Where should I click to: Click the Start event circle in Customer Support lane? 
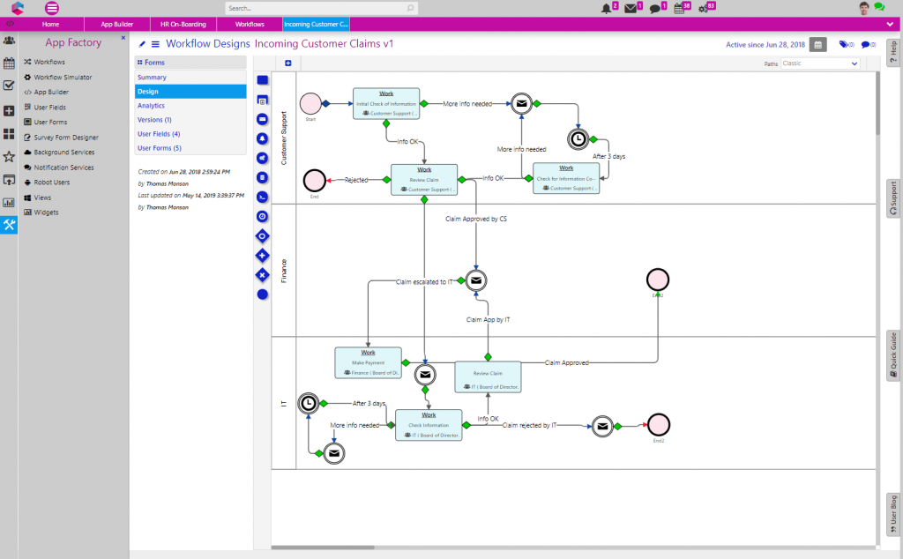pyautogui.click(x=310, y=103)
